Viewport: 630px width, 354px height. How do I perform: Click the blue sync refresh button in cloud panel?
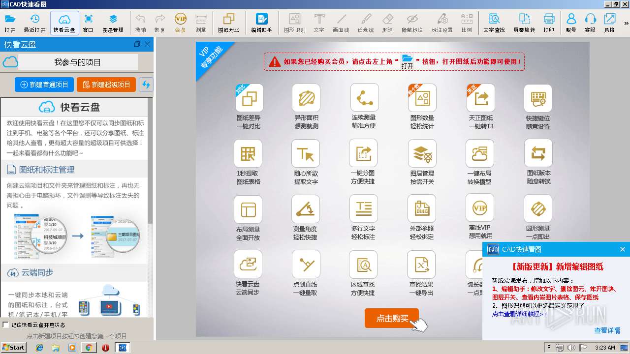146,85
